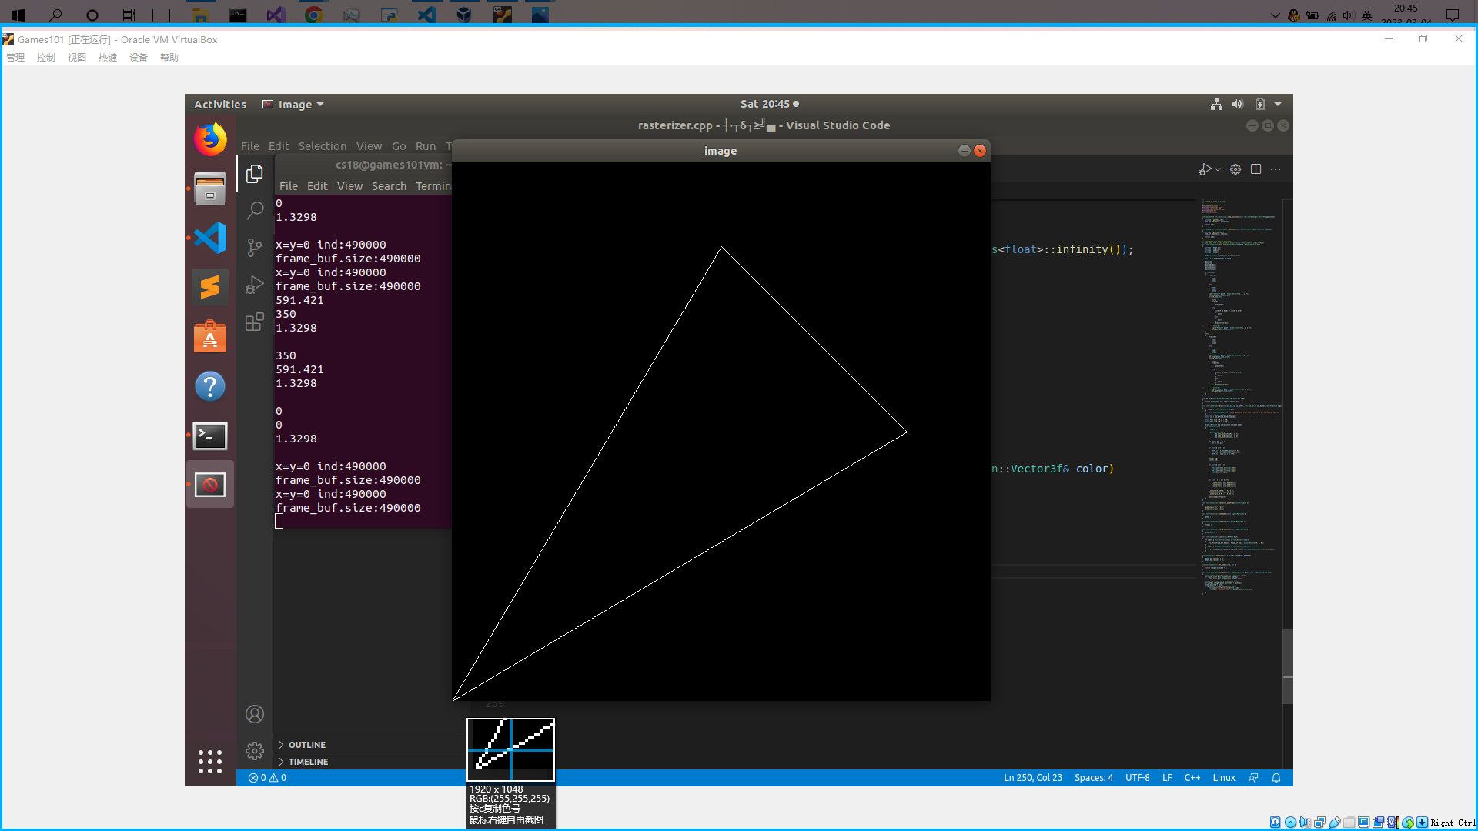
Task: Open the VirtualBox 帮助 menu
Action: [169, 58]
